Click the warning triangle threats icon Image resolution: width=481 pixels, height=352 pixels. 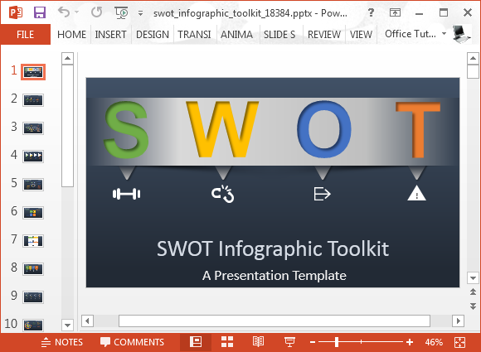coord(416,193)
